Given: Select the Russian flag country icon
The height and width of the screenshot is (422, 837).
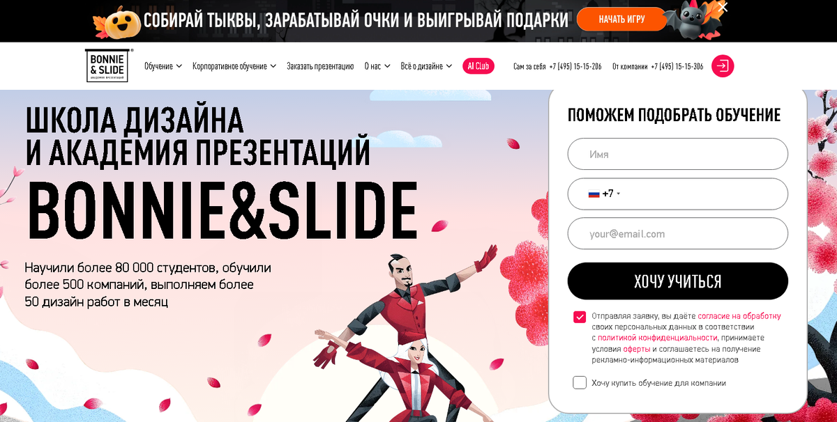Looking at the screenshot, I should pos(594,194).
